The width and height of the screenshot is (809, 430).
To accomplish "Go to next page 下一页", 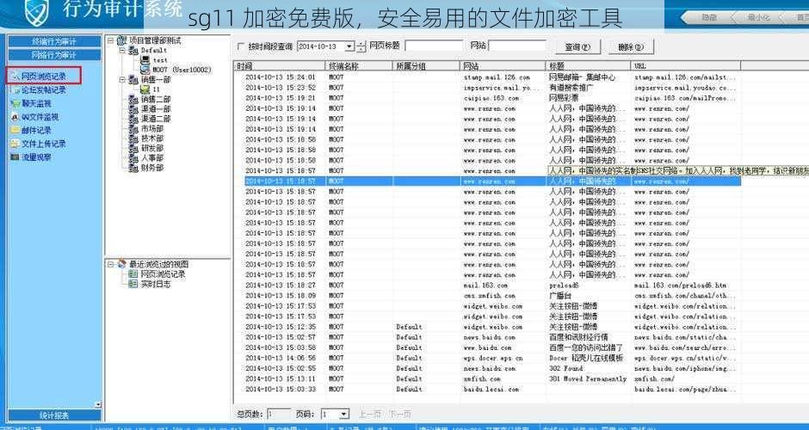I will pos(400,414).
